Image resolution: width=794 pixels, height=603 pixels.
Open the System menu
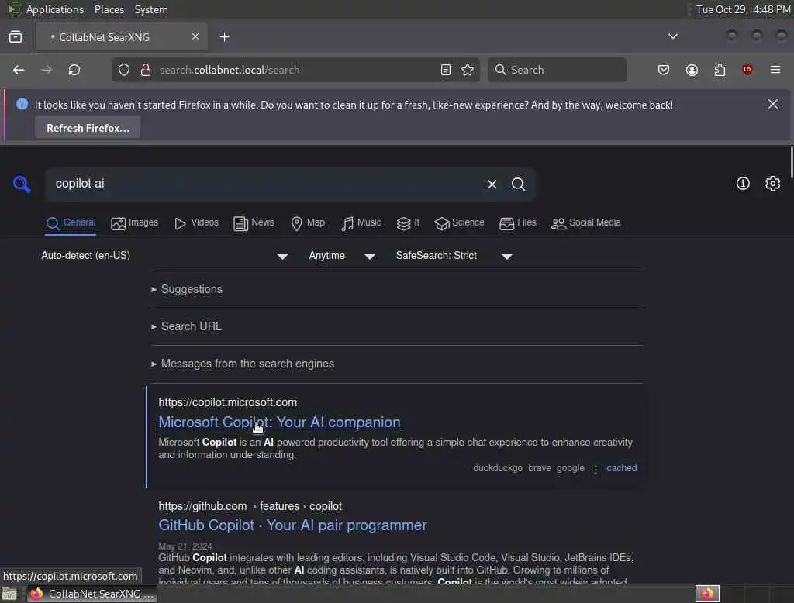[151, 9]
